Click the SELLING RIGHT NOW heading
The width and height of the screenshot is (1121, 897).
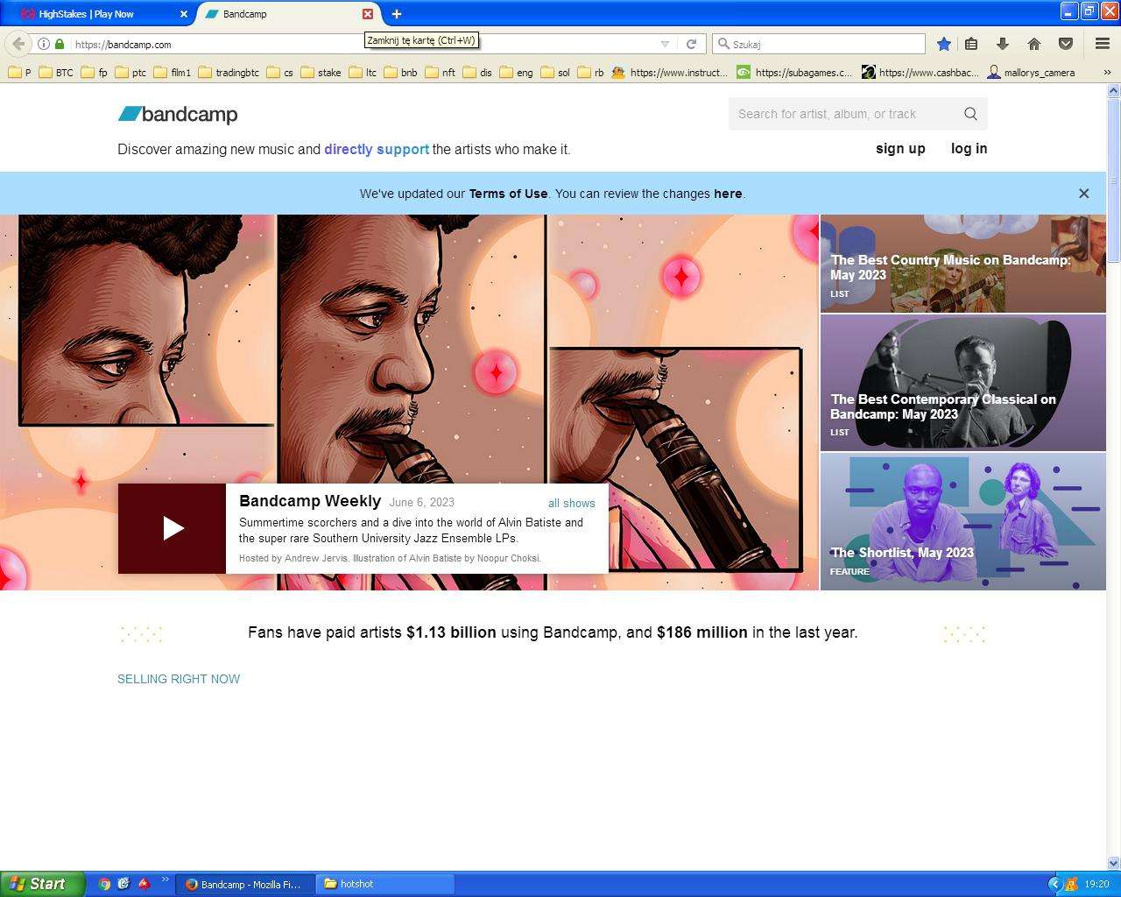pos(179,679)
